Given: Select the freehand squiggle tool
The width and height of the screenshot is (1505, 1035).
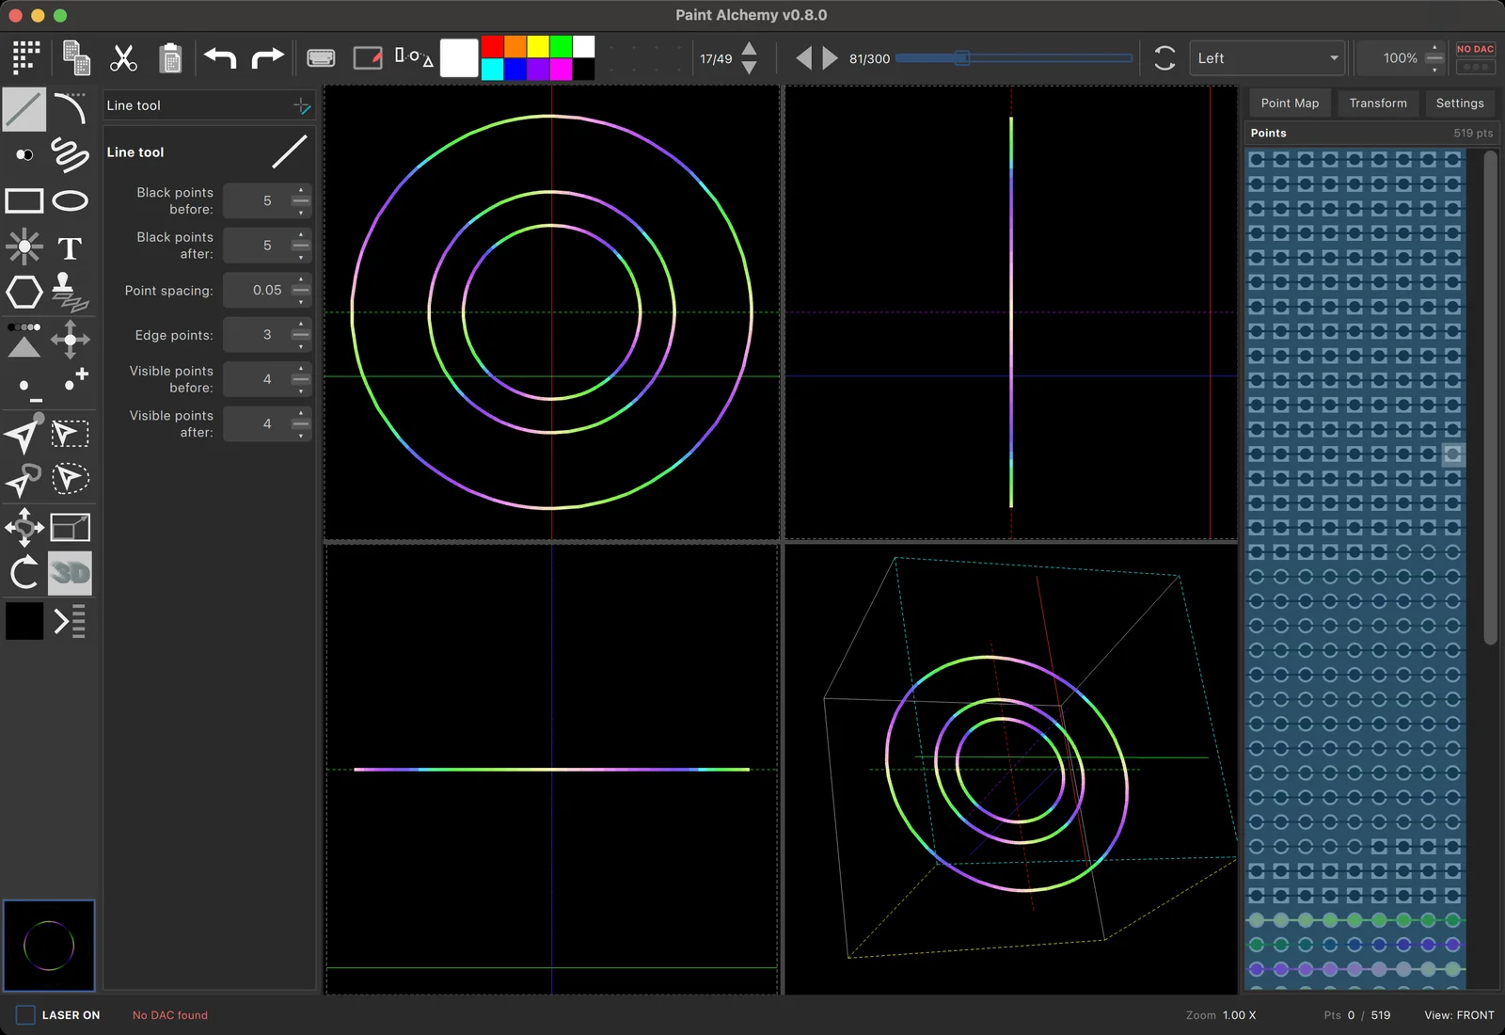Looking at the screenshot, I should [x=71, y=154].
